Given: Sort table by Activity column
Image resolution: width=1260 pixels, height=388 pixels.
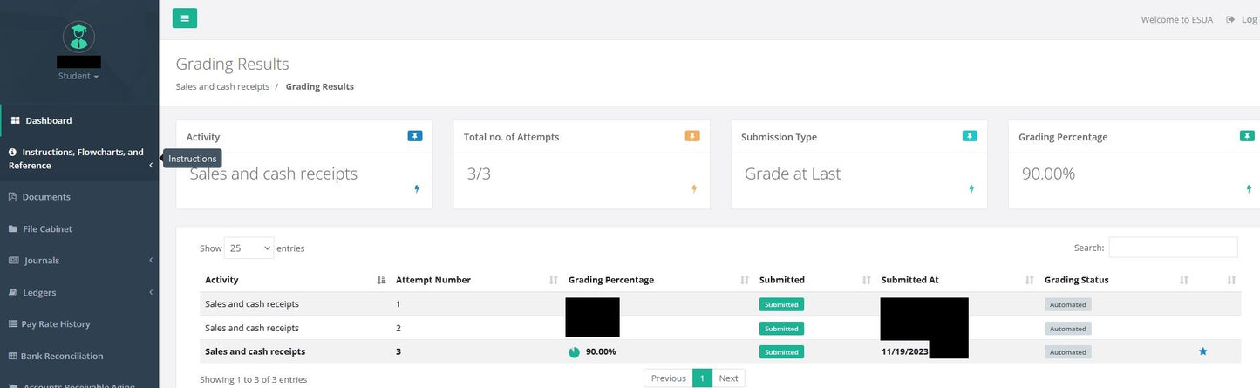Looking at the screenshot, I should pyautogui.click(x=295, y=280).
